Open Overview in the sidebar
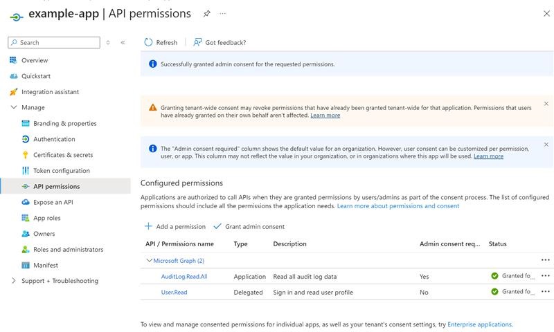554x332 pixels. click(35, 60)
